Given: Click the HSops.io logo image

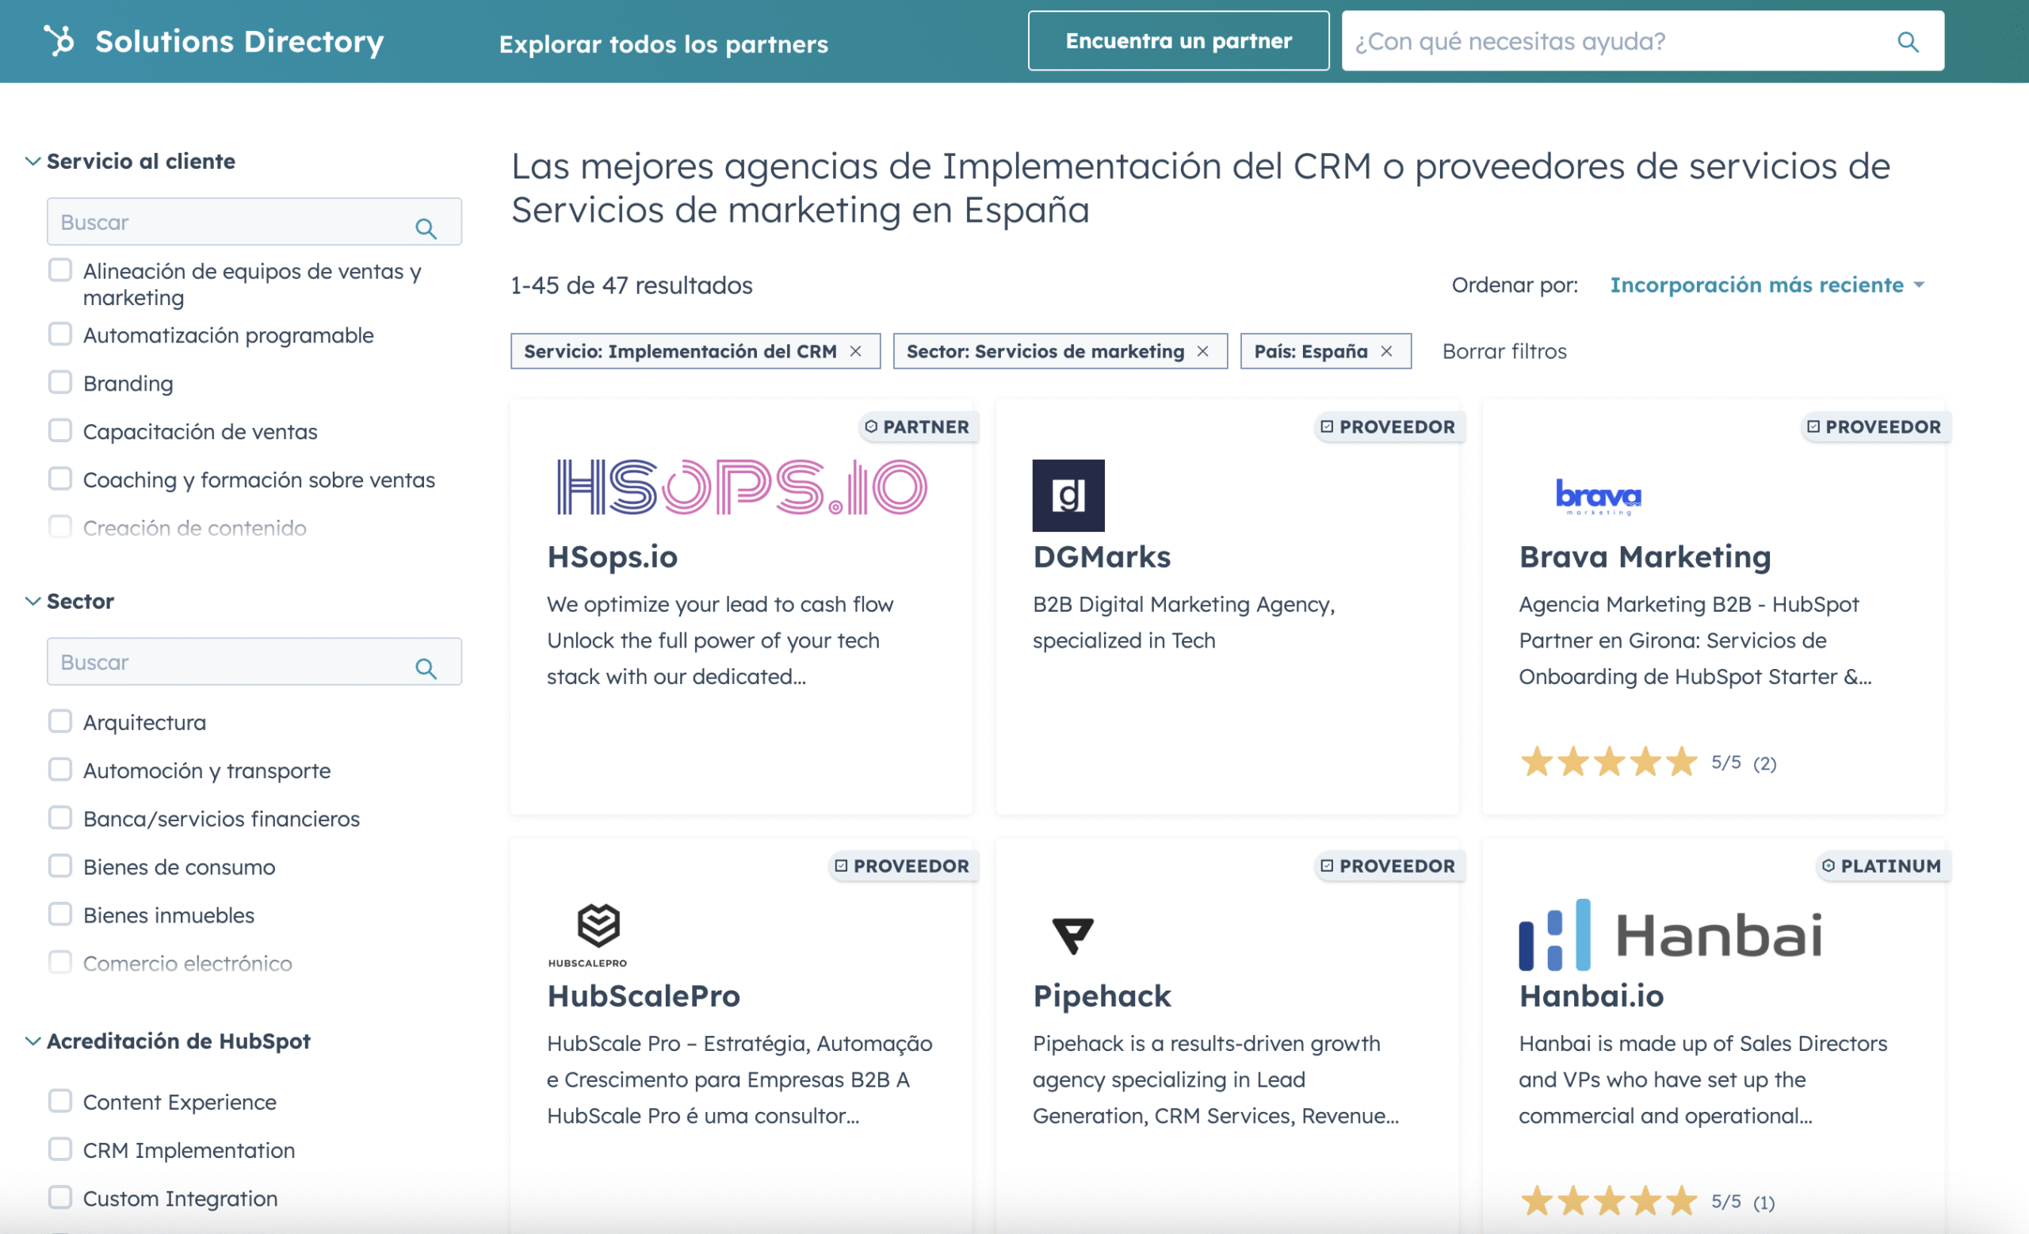Looking at the screenshot, I should (x=742, y=487).
